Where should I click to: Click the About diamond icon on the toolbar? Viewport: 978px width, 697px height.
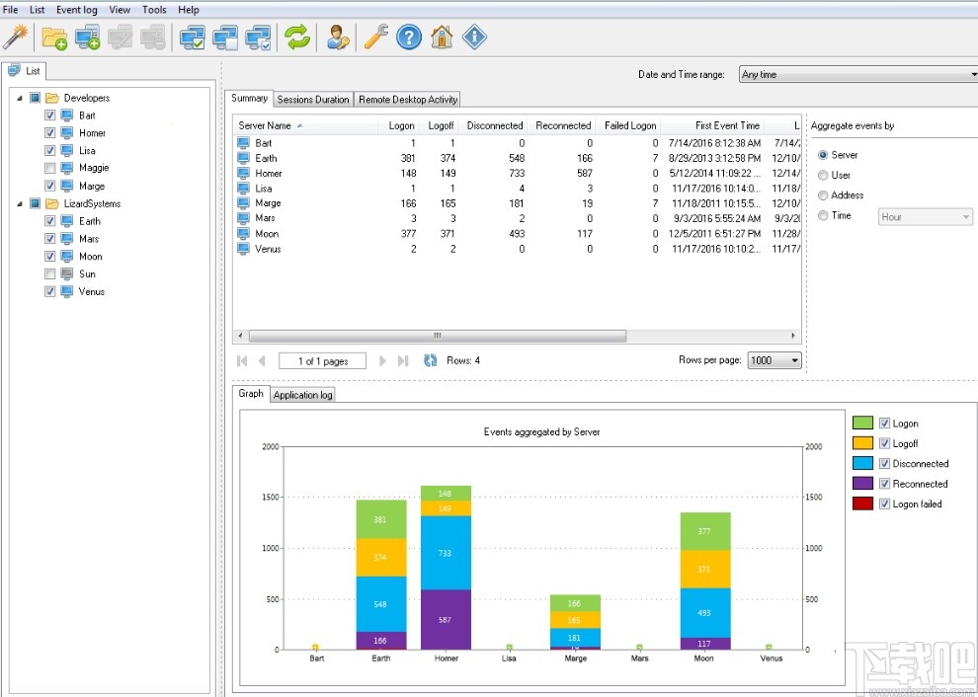click(x=474, y=37)
